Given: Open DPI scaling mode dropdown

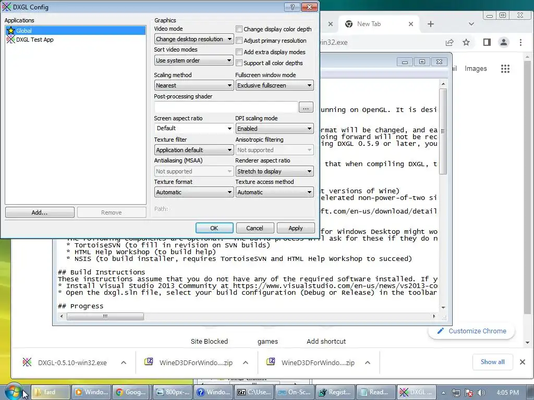Looking at the screenshot, I should [274, 129].
